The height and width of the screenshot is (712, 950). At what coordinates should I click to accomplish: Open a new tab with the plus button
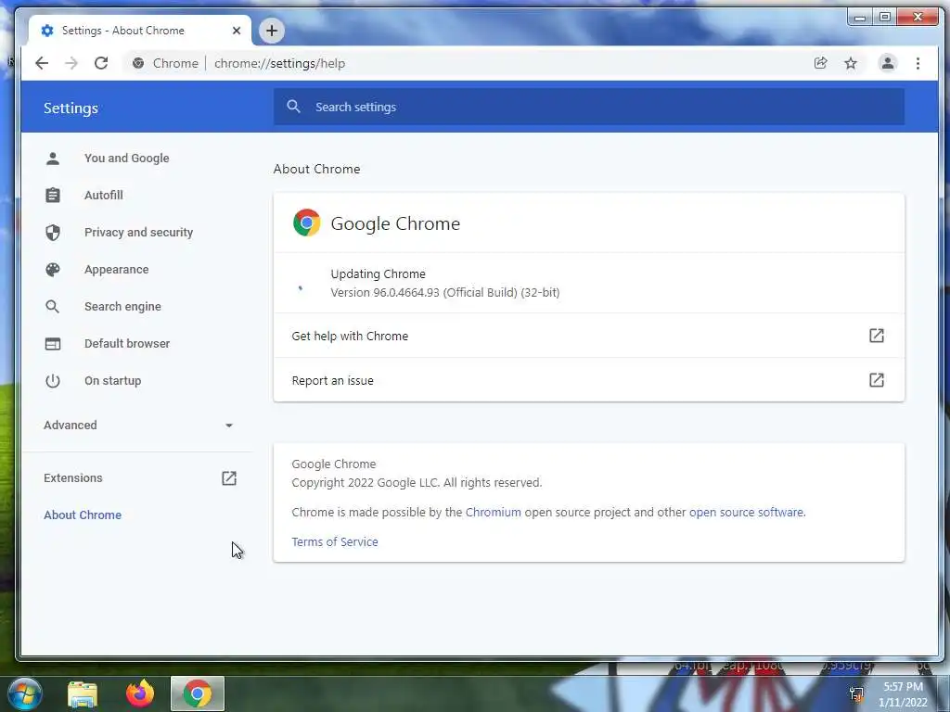coord(272,31)
